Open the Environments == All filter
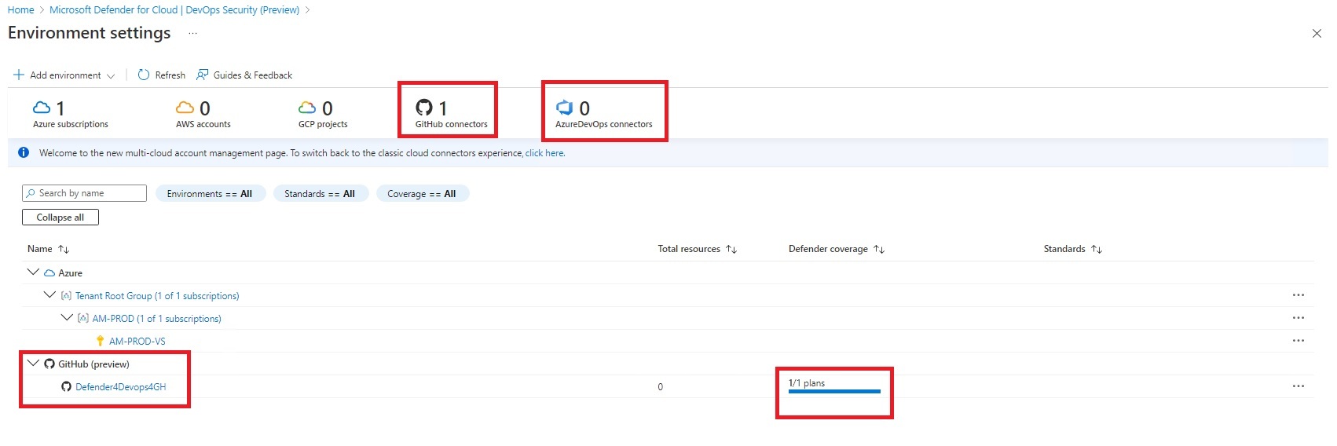This screenshot has width=1337, height=446. pos(210,194)
